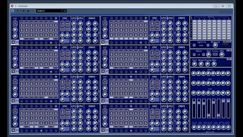Open the OCT 1 selector in second right synth
Screen dimensions: 243x137
pos(152,53)
